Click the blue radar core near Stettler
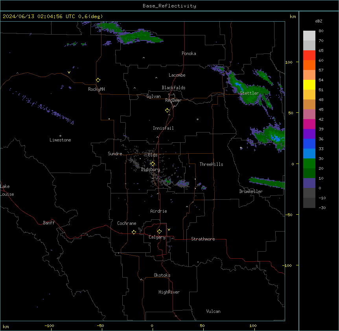This screenshot has height=331, width=339. point(239,85)
